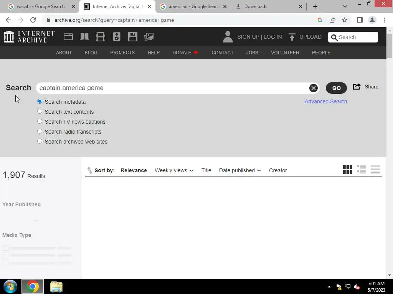Open the JOBS menu item

point(252,53)
